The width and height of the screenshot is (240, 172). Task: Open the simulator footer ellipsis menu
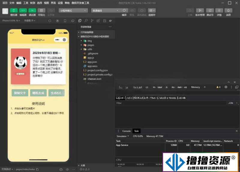pos(73,169)
